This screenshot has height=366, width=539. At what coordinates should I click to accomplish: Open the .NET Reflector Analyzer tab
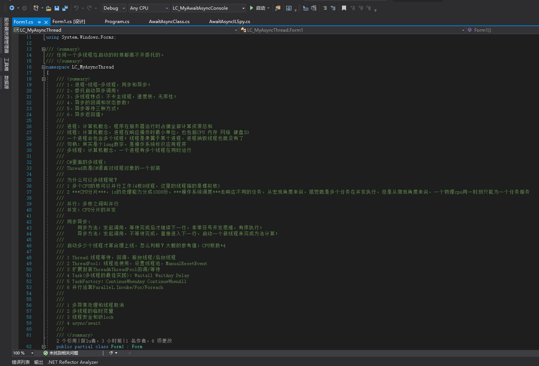[x=73, y=362]
